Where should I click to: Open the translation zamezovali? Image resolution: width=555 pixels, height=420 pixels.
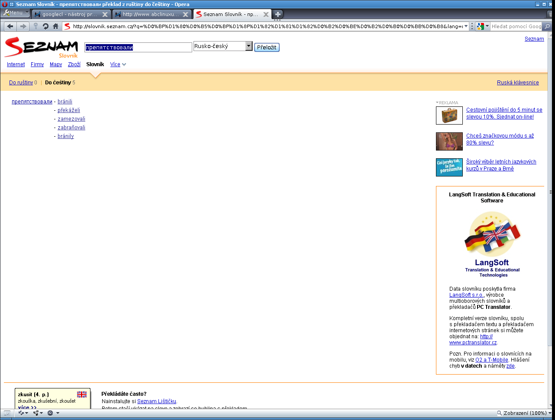(71, 119)
